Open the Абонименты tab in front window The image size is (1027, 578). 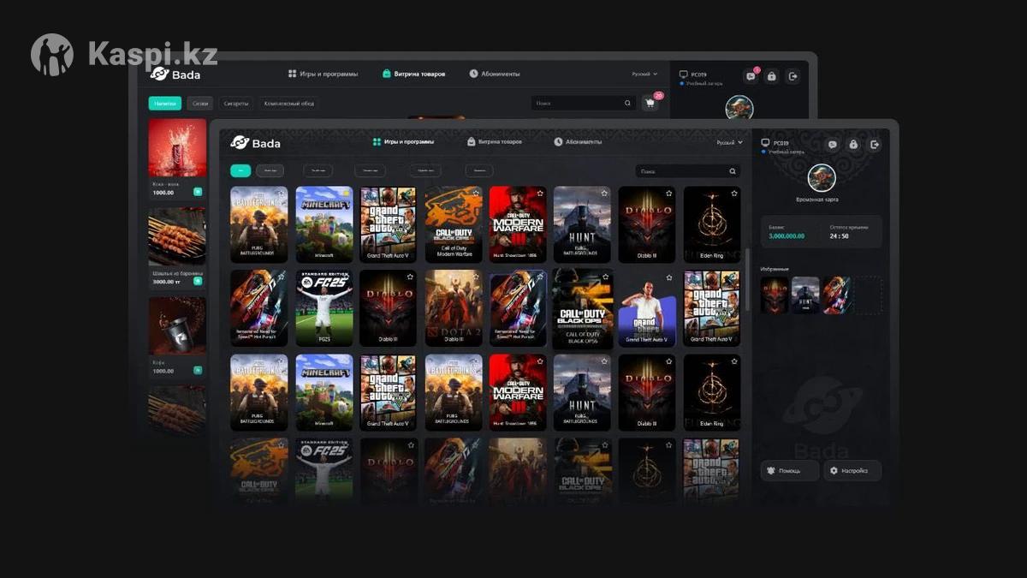(578, 142)
